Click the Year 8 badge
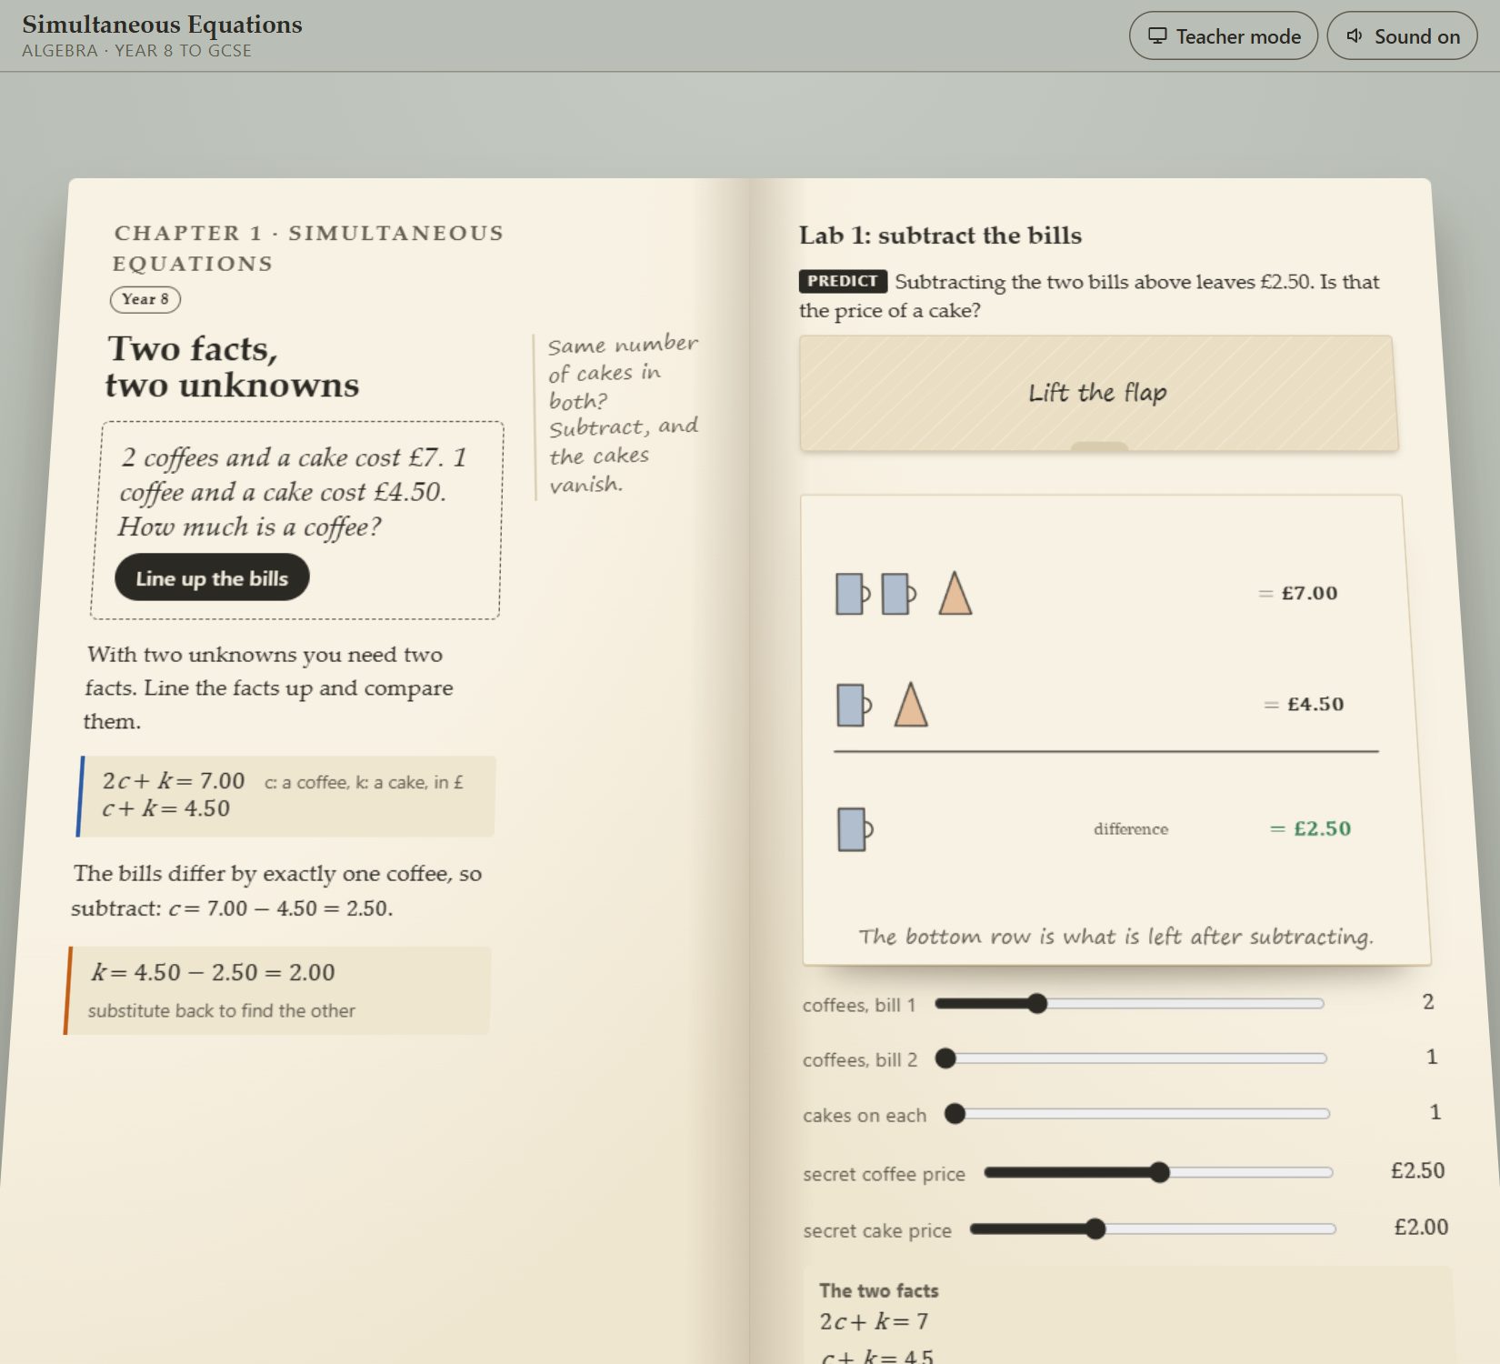The width and height of the screenshot is (1500, 1364). pyautogui.click(x=145, y=299)
